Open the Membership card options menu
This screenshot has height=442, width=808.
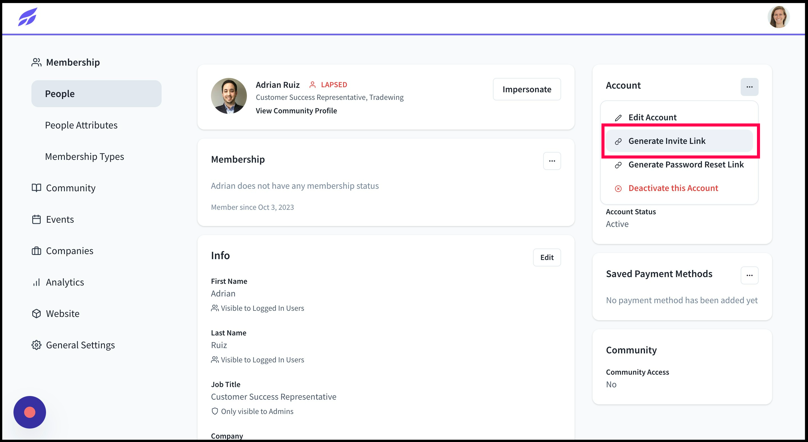pyautogui.click(x=552, y=161)
